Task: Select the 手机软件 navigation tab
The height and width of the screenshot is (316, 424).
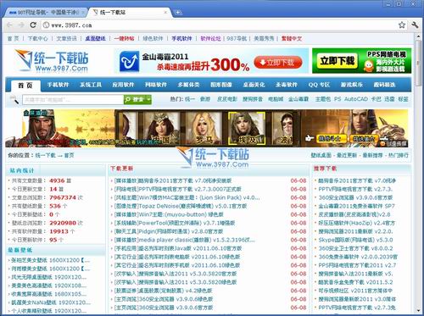Action: click(58, 85)
